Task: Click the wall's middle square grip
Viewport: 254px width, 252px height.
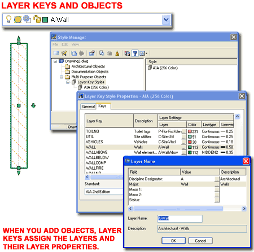Action: point(19,106)
